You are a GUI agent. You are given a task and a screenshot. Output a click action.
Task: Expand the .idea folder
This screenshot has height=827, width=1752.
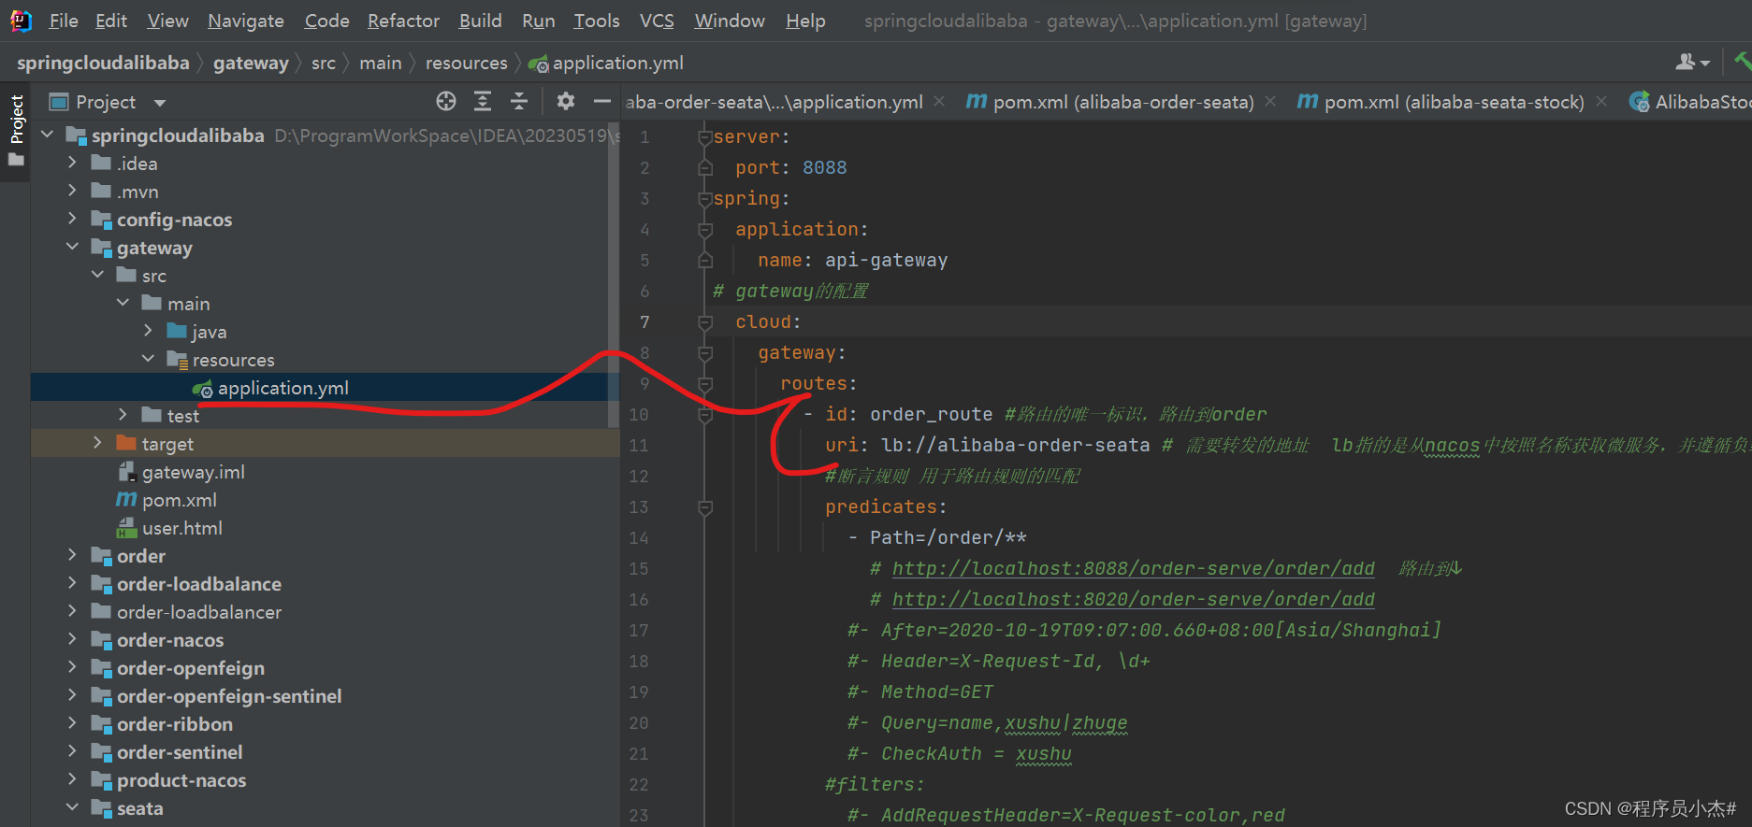[x=72, y=164]
